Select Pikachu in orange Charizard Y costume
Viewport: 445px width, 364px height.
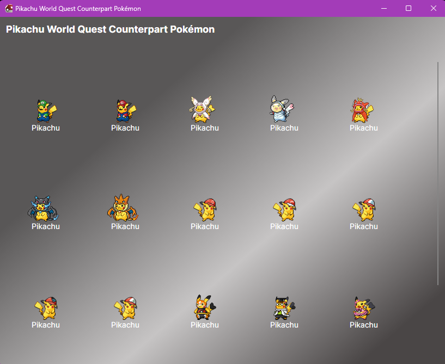(123, 208)
